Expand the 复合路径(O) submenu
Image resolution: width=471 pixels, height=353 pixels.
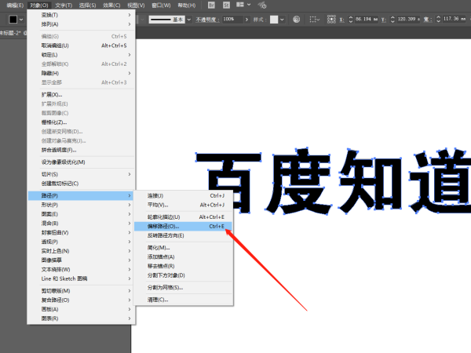81,300
